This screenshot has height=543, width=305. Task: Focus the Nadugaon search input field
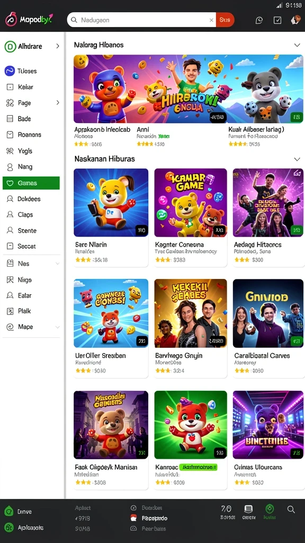(x=142, y=20)
